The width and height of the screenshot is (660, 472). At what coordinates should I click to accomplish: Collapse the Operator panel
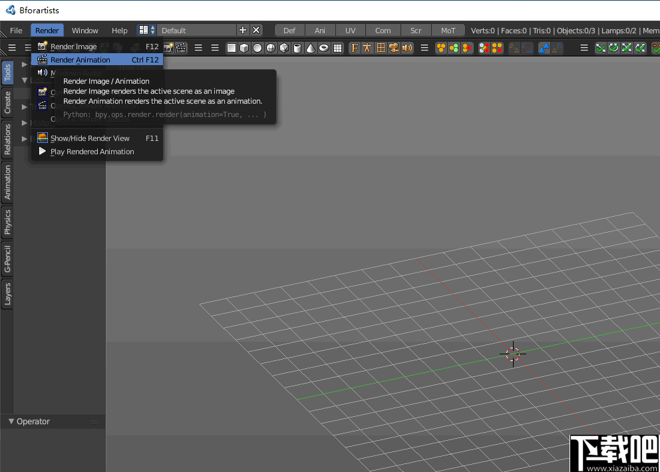tap(11, 421)
